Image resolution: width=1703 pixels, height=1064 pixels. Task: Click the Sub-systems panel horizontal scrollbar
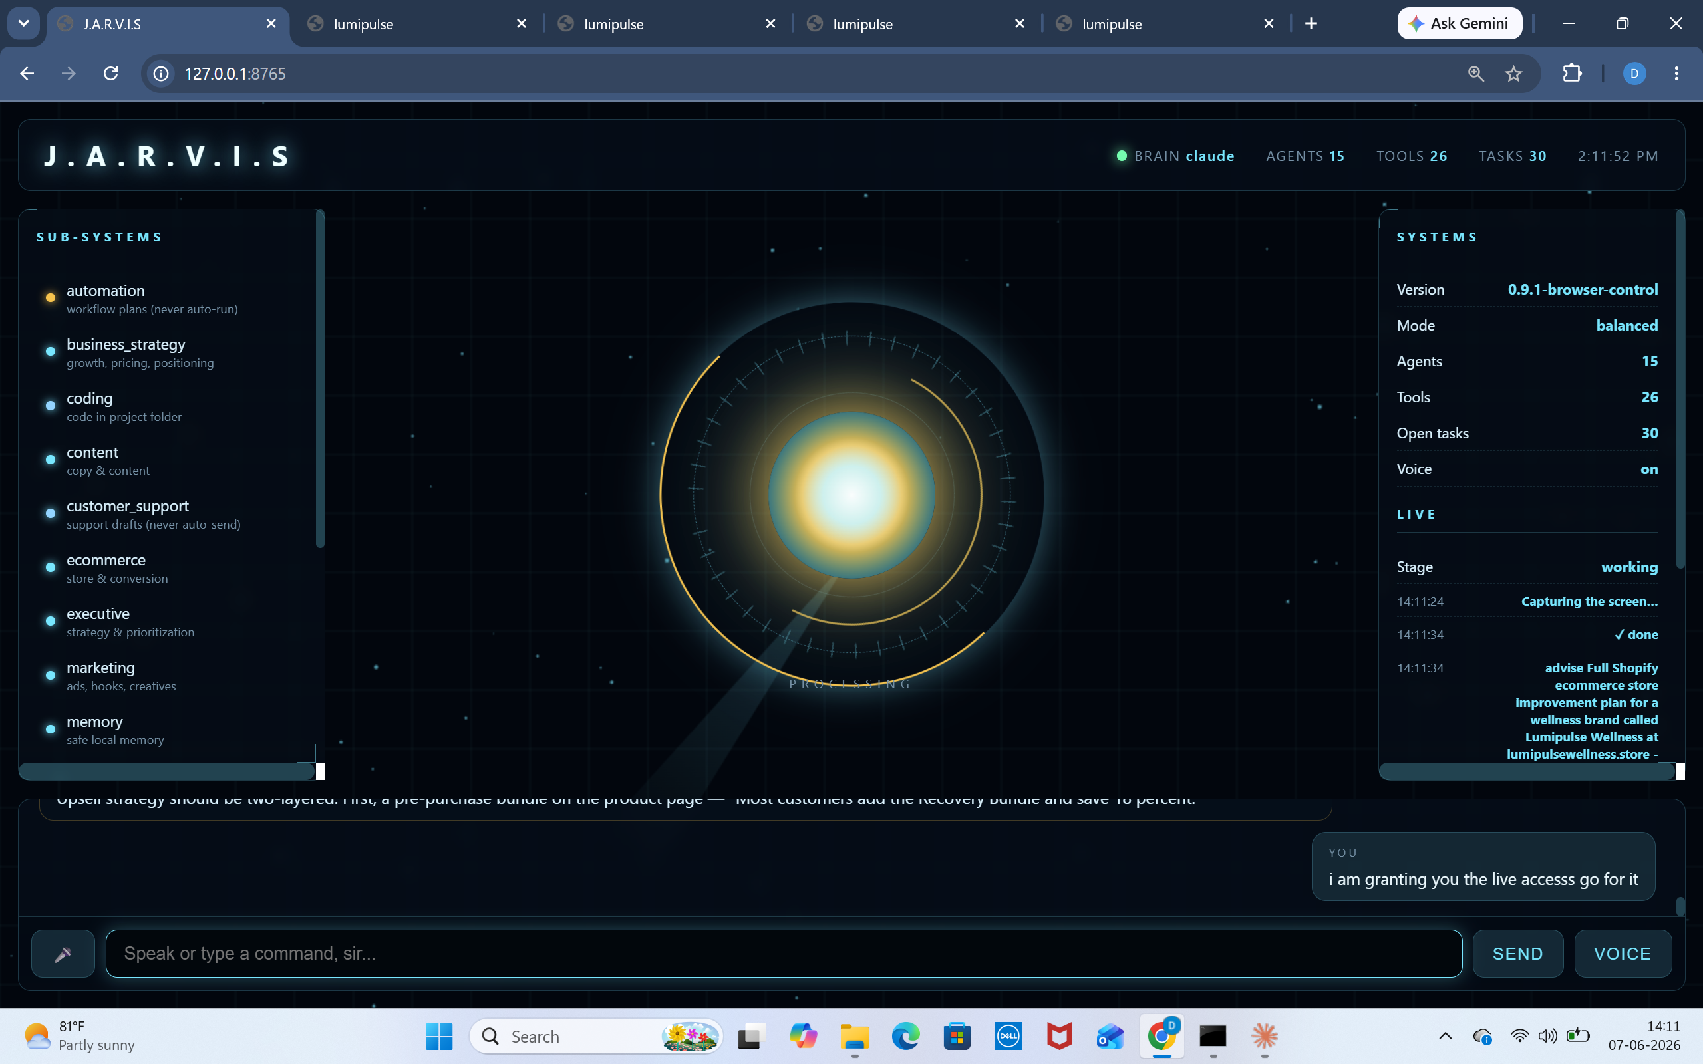166,771
